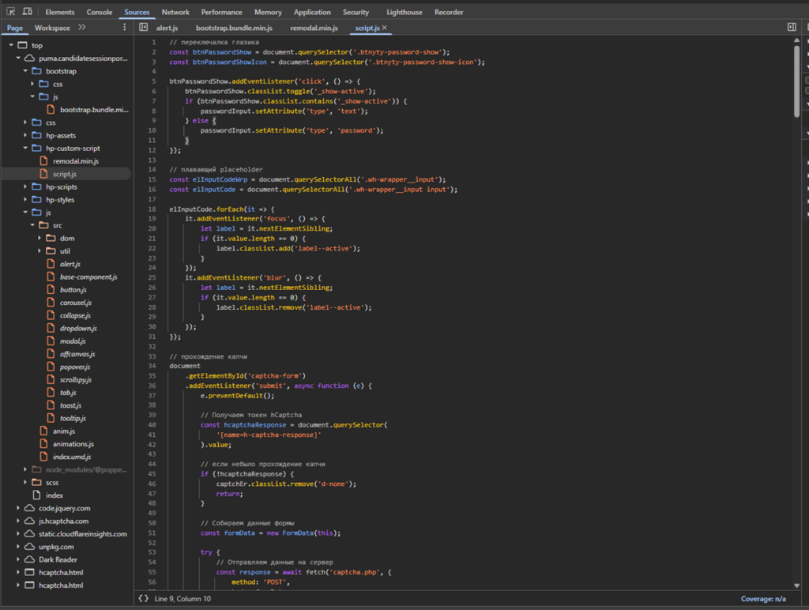
Task: Open remodal.min.js in the file tree
Action: pyautogui.click(x=75, y=161)
